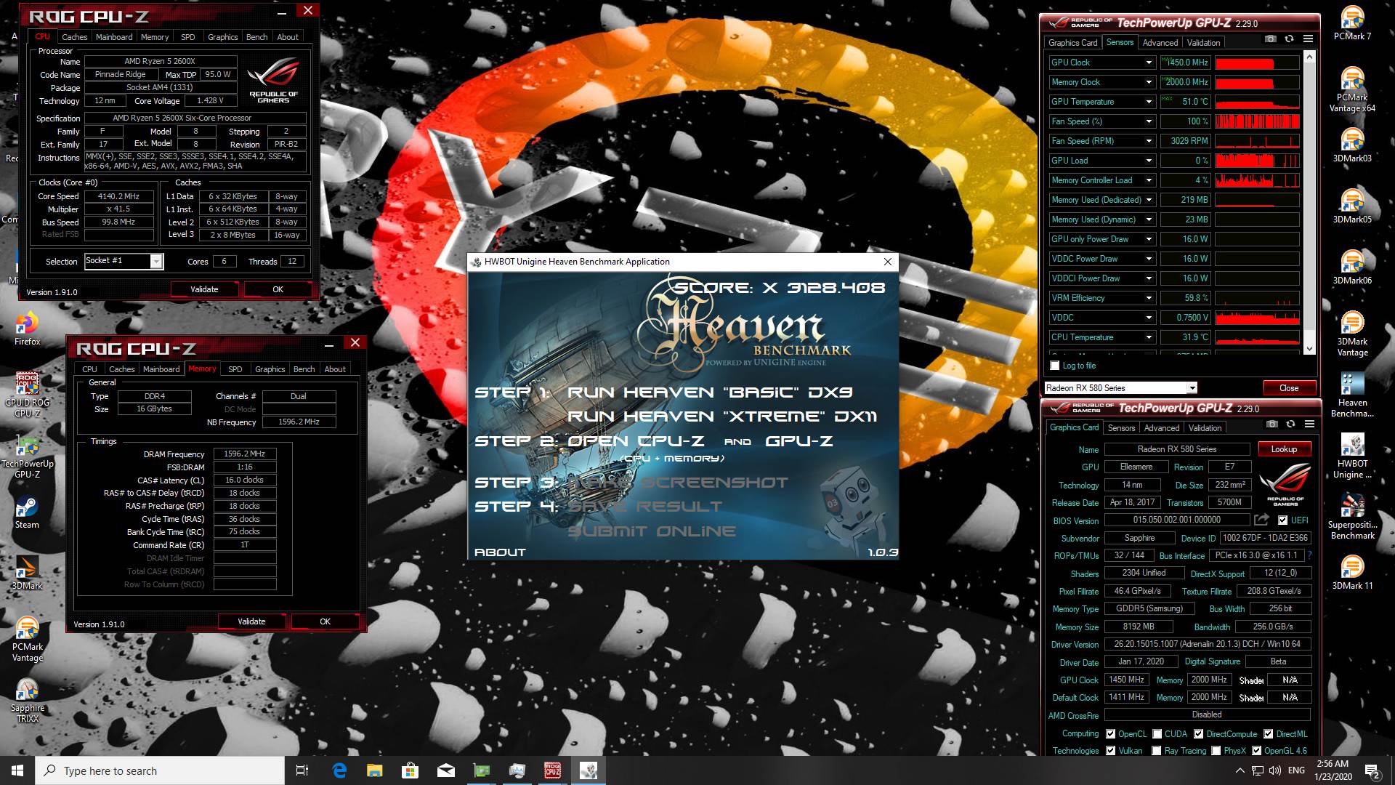Toggle the Log to file checkbox
Viewport: 1395px width, 785px height.
click(1055, 366)
